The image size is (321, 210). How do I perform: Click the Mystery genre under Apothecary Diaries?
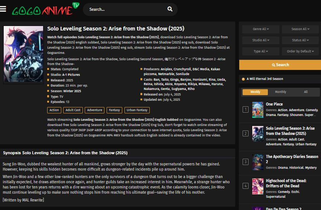311,168
